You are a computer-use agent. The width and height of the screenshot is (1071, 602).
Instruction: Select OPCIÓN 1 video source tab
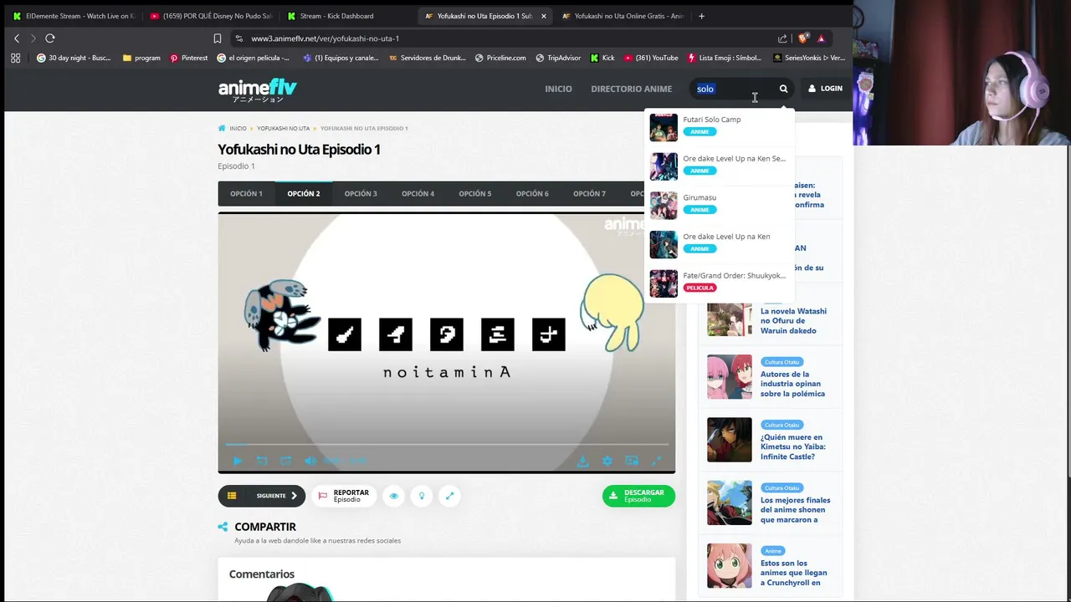click(x=246, y=193)
